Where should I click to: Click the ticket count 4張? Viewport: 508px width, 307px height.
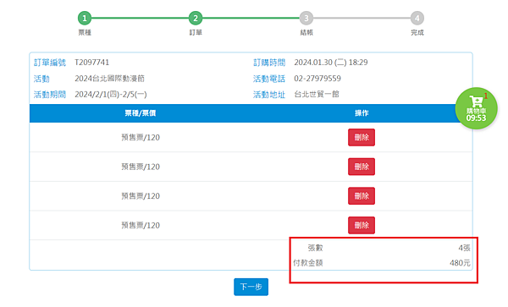464,248
